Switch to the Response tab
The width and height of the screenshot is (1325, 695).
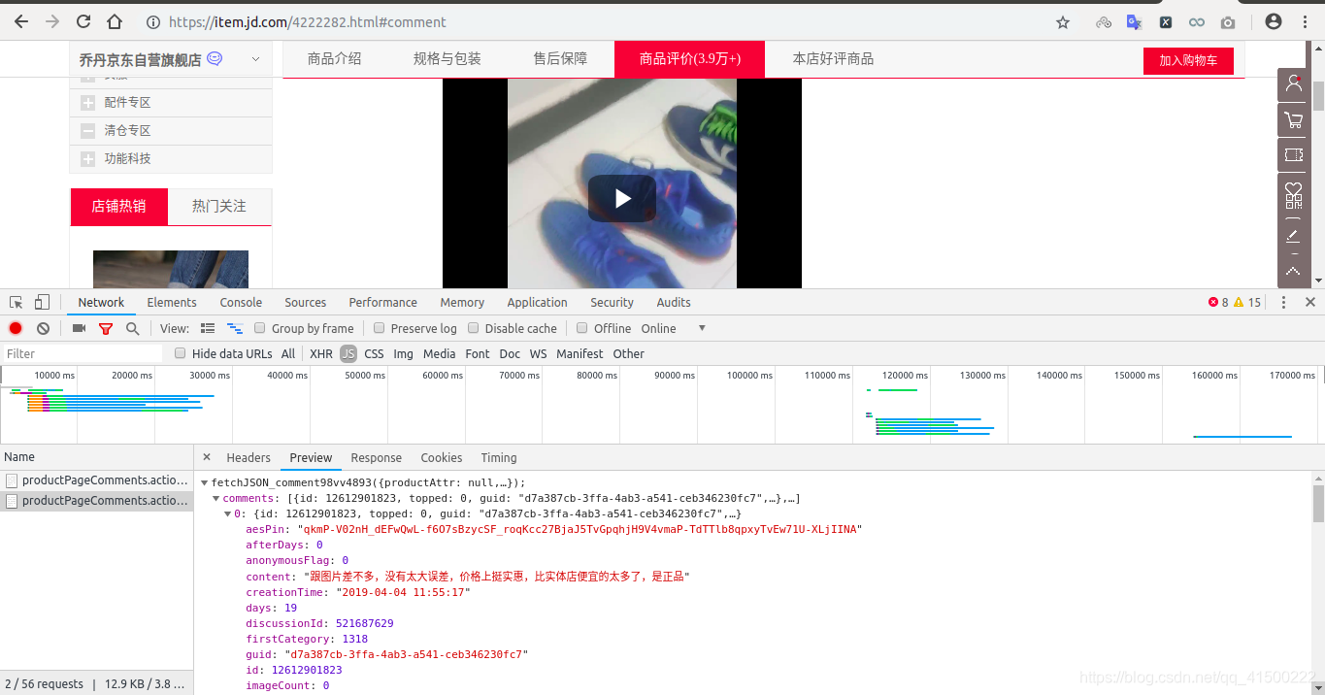[376, 457]
